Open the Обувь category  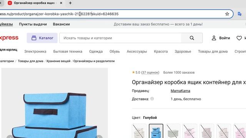(115, 51)
